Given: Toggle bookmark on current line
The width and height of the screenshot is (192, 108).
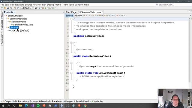Looking at the screenshot, I should pyautogui.click(x=109, y=16).
